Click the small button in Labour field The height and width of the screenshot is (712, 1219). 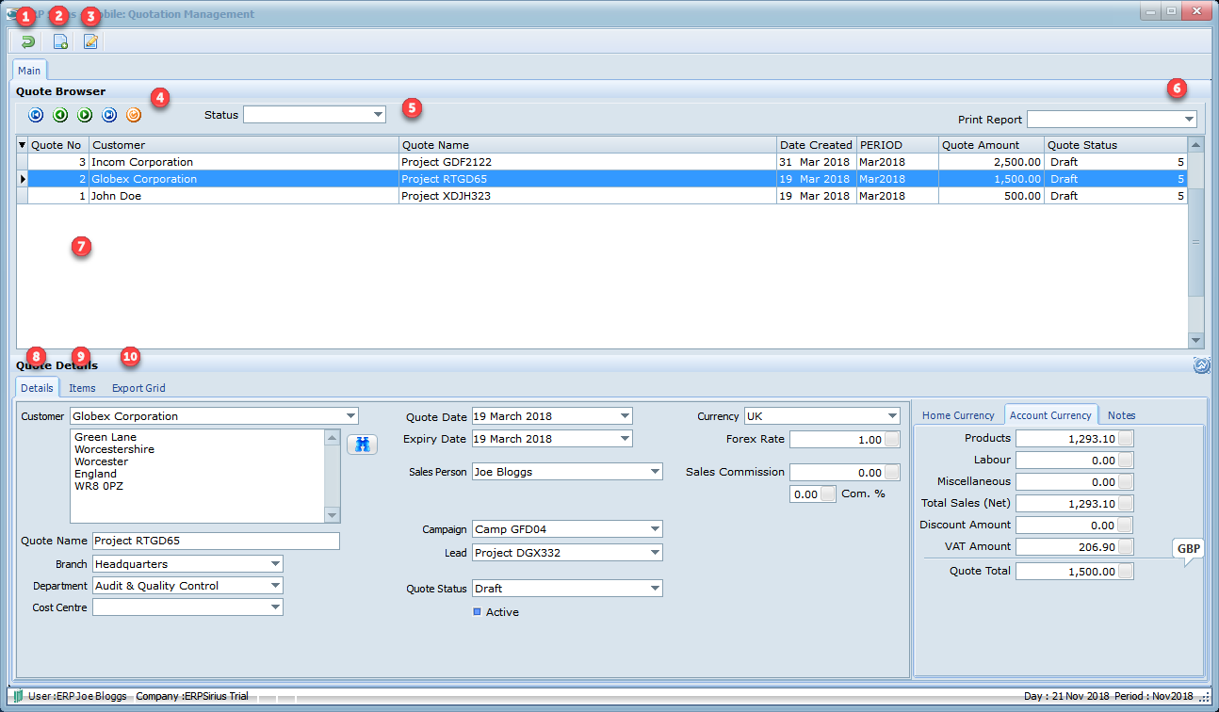[x=1126, y=460]
